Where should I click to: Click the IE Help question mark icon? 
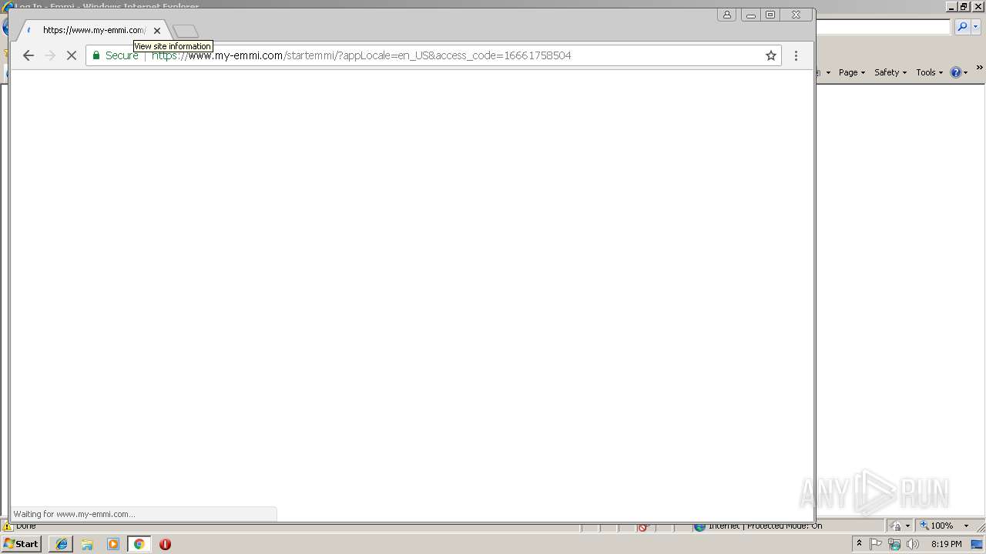click(955, 72)
